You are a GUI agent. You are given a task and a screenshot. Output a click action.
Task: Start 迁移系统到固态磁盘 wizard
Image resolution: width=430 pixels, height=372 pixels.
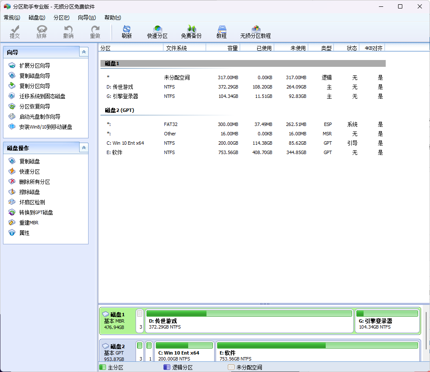pyautogui.click(x=42, y=96)
